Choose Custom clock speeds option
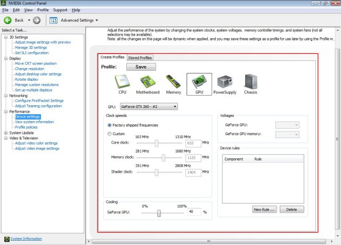This screenshot has height=245, width=341. pyautogui.click(x=109, y=134)
